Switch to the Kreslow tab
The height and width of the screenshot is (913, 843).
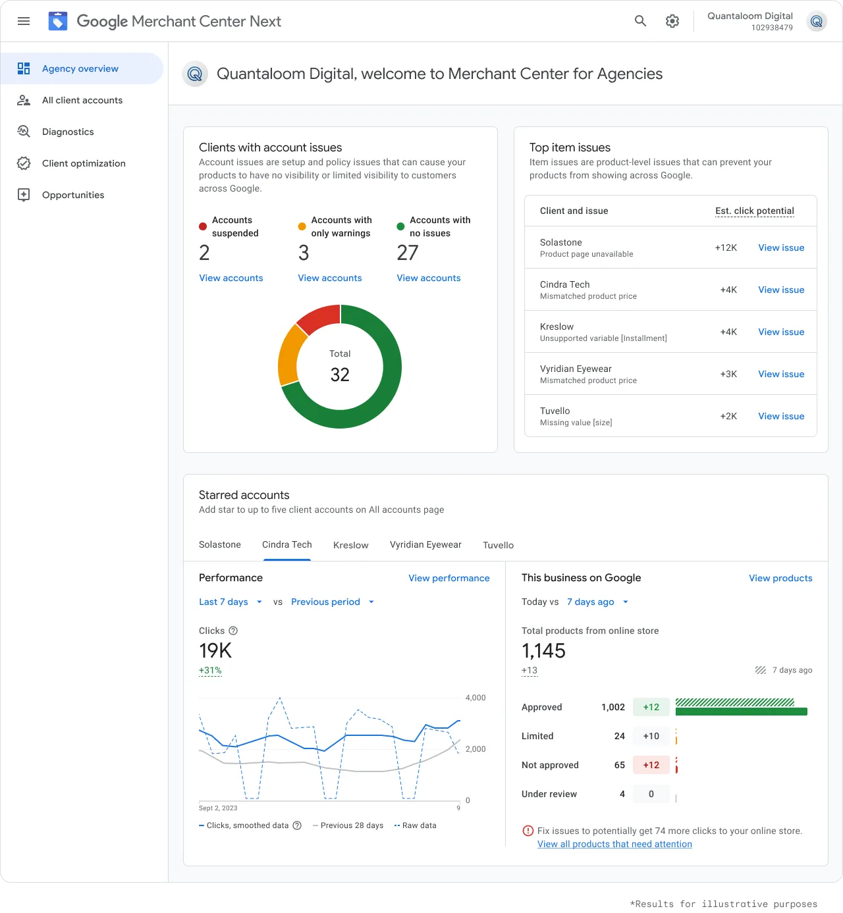pos(351,545)
